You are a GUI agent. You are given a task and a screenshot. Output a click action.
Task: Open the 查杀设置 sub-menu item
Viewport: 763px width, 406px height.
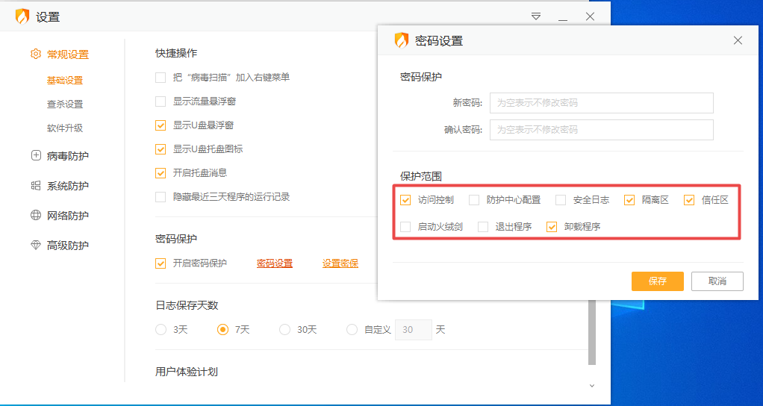coord(65,104)
